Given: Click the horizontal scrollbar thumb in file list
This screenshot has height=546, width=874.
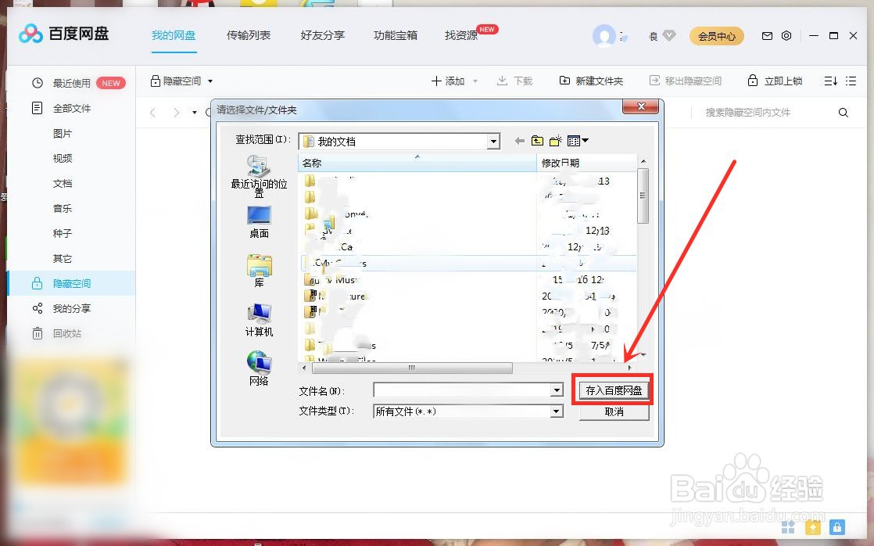Looking at the screenshot, I should [412, 368].
